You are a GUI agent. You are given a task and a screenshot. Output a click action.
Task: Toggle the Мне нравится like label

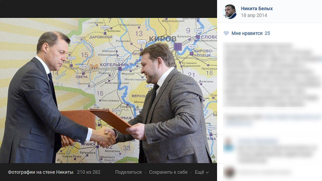[x=247, y=33]
